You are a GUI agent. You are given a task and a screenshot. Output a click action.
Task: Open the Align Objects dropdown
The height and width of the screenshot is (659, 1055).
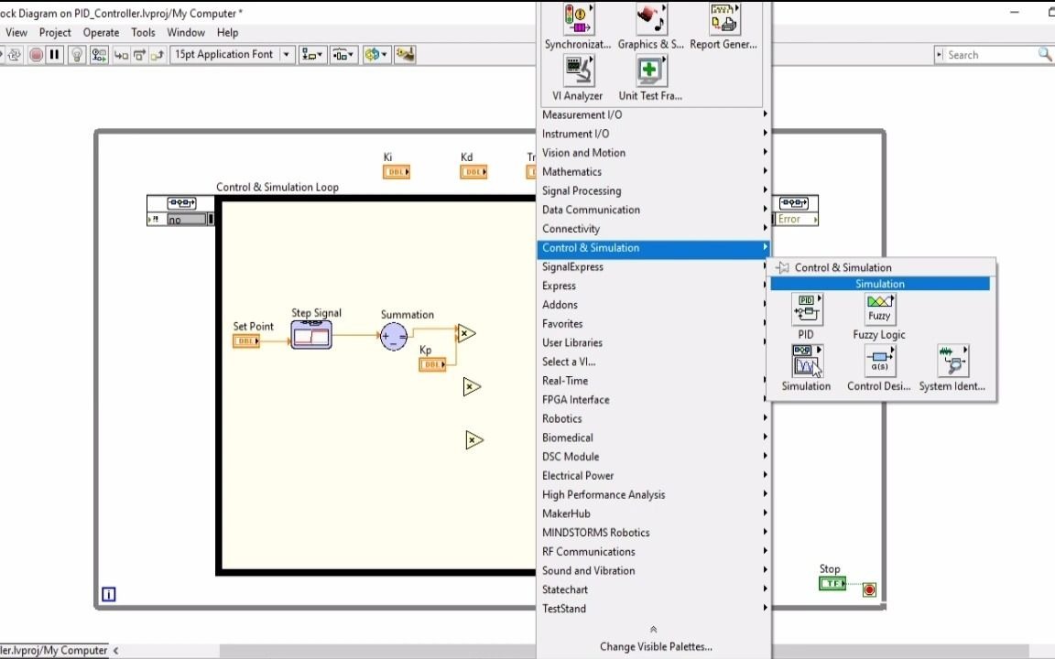click(311, 54)
